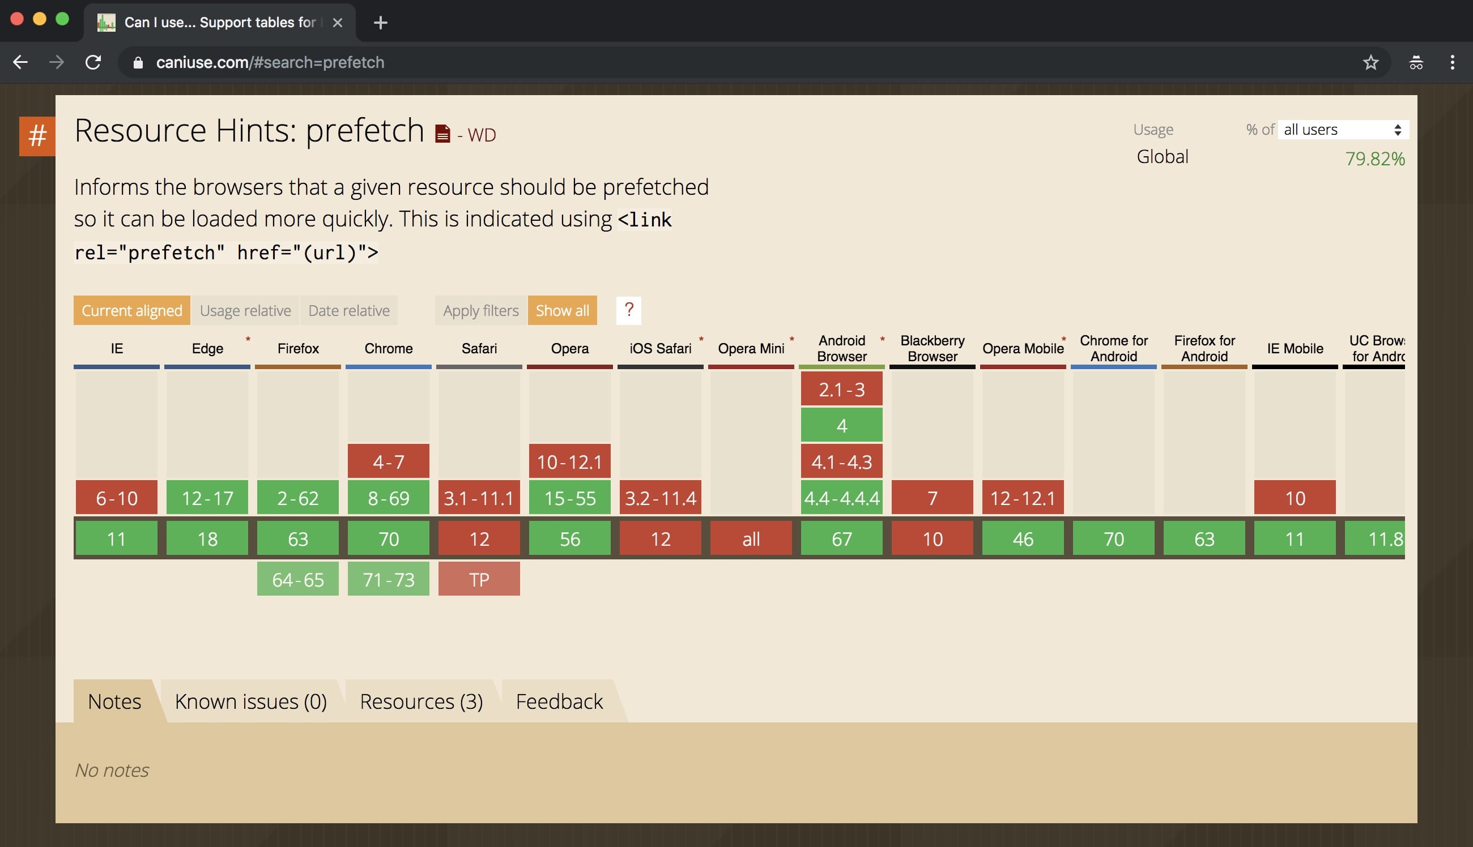The width and height of the screenshot is (1473, 847).
Task: Open the Chrome three-dot menu
Action: (x=1452, y=62)
